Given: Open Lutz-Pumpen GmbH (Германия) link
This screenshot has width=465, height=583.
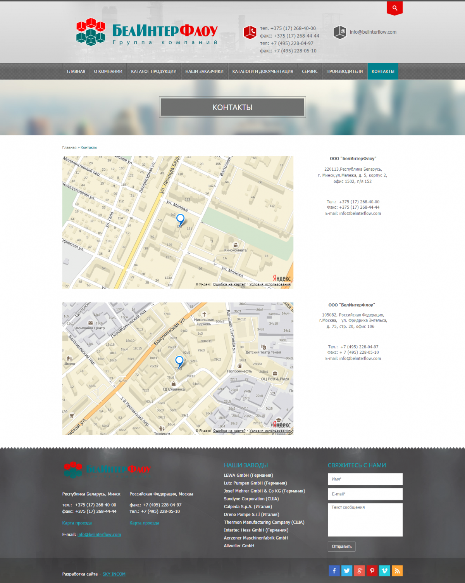Looking at the screenshot, I should (255, 483).
